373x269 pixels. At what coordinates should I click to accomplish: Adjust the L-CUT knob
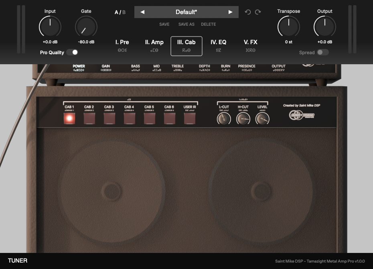[x=224, y=118]
